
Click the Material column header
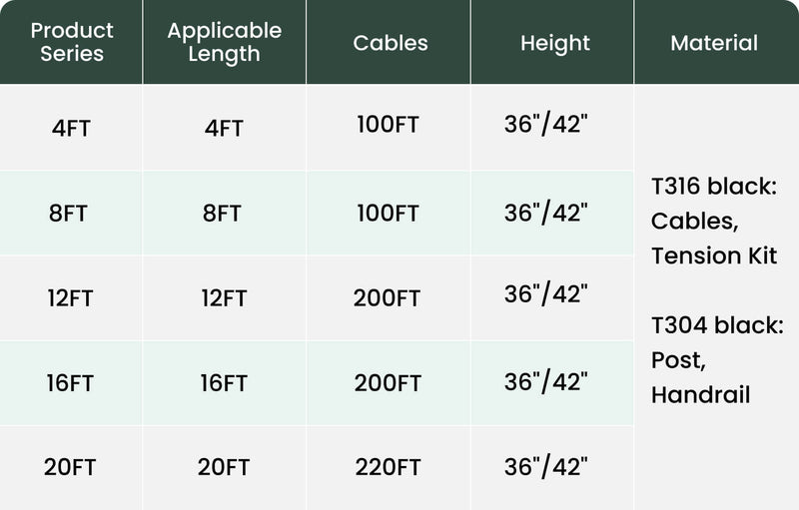coord(714,43)
